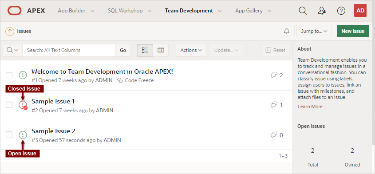Click the notification bell icon
Screen dimensions: 375x174
(287, 31)
